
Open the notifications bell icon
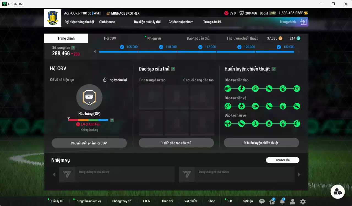pos(282,202)
